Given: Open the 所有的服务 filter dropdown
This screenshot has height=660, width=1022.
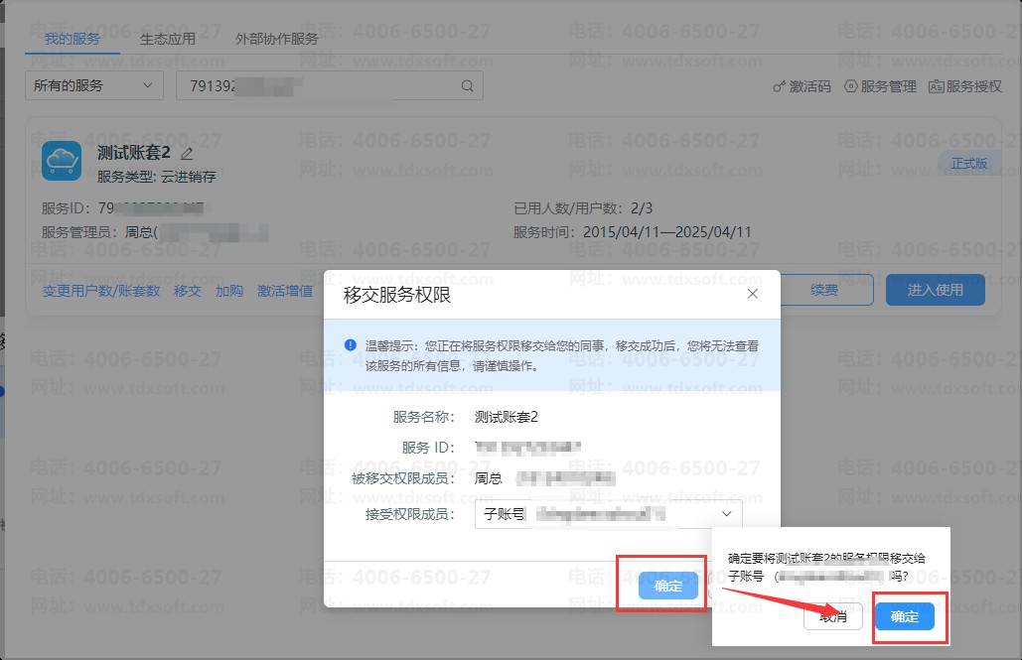Looking at the screenshot, I should [x=94, y=85].
